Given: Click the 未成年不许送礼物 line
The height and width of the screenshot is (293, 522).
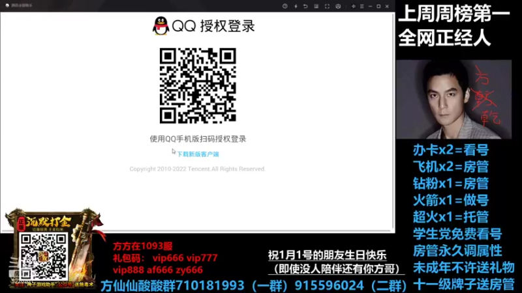Looking at the screenshot, I should (x=464, y=268).
